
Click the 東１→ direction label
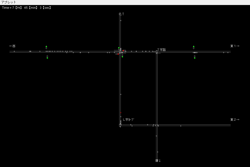click(235, 46)
